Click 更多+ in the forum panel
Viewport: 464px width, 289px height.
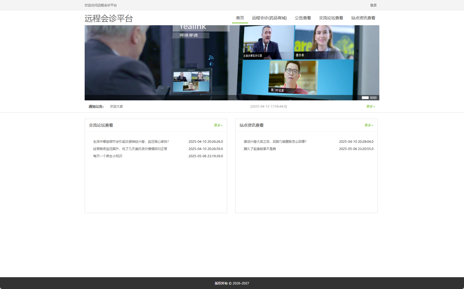(x=218, y=125)
